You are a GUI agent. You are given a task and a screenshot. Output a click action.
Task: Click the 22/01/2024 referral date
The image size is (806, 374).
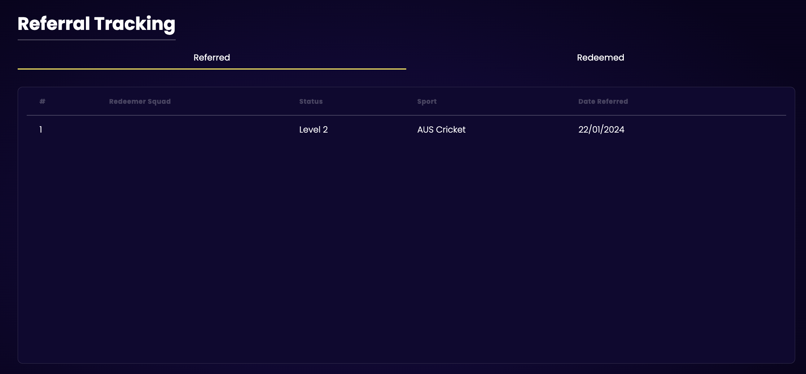[x=601, y=130]
